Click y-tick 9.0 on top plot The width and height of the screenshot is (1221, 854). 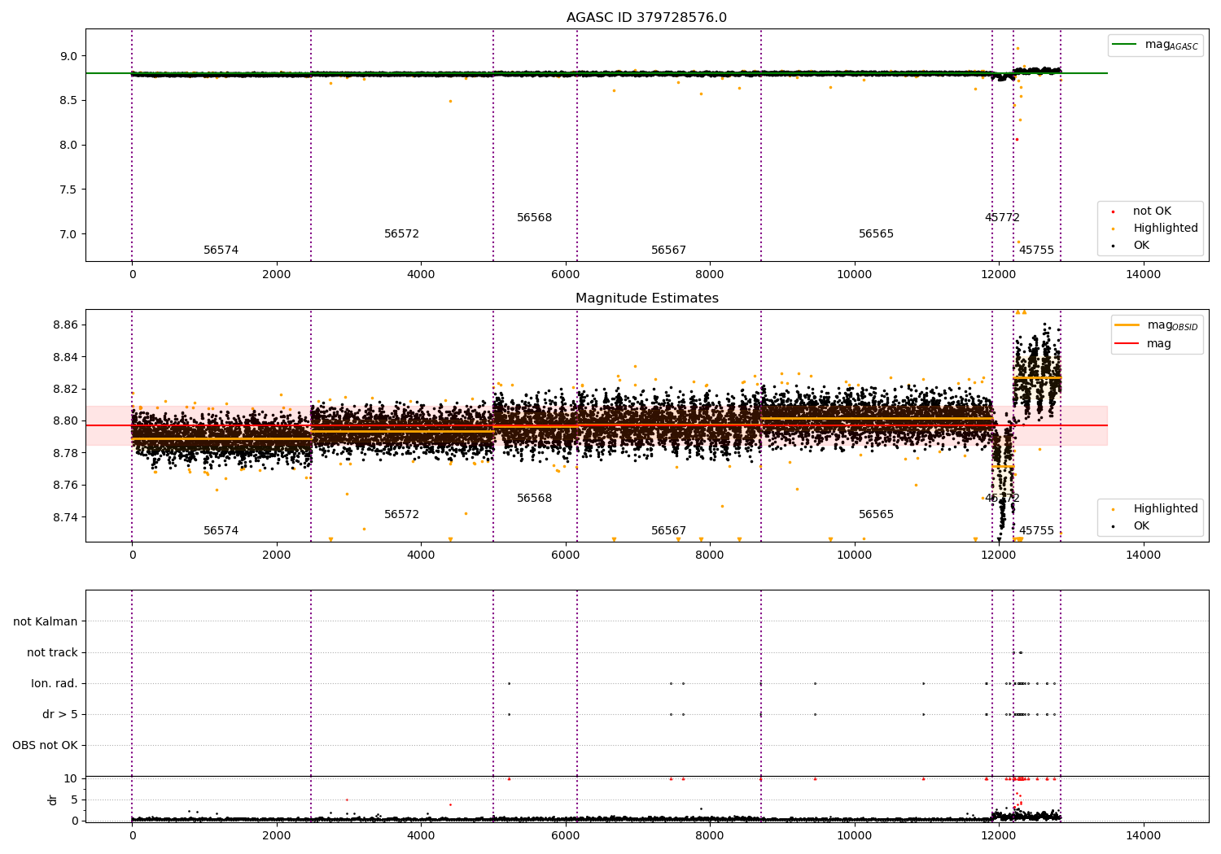68,55
